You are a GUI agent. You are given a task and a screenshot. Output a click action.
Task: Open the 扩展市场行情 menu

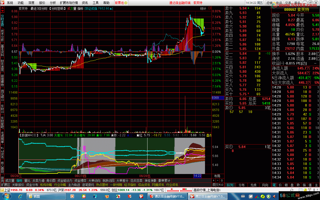[69, 3]
